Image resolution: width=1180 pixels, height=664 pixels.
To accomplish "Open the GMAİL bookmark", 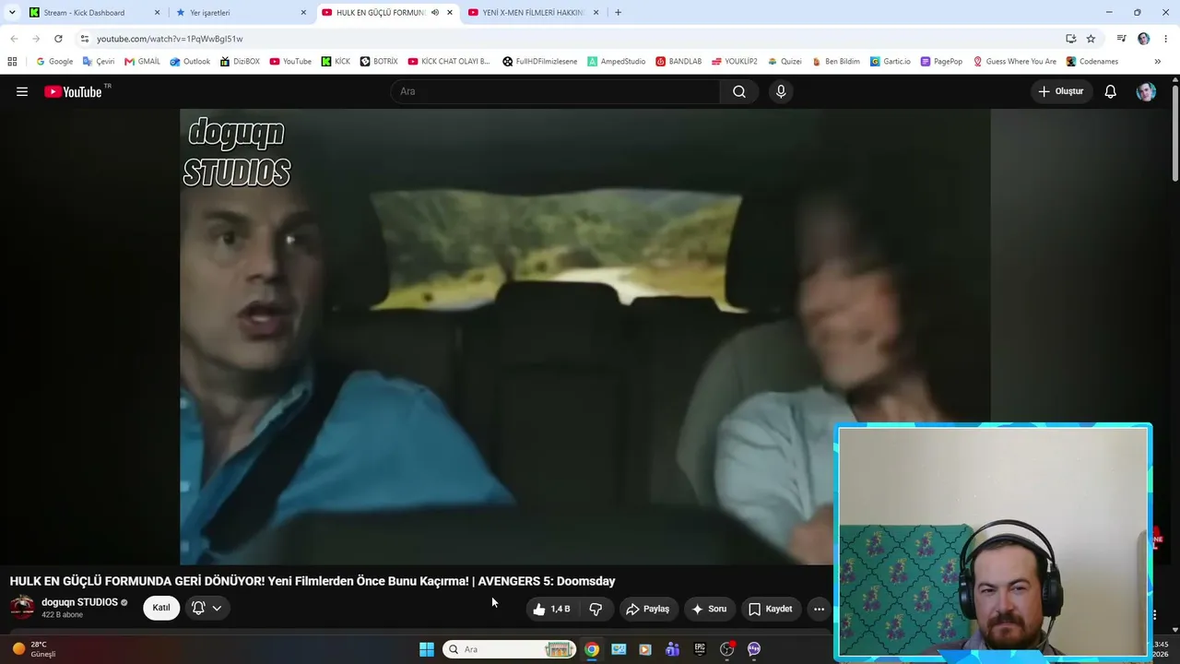I will (x=142, y=62).
